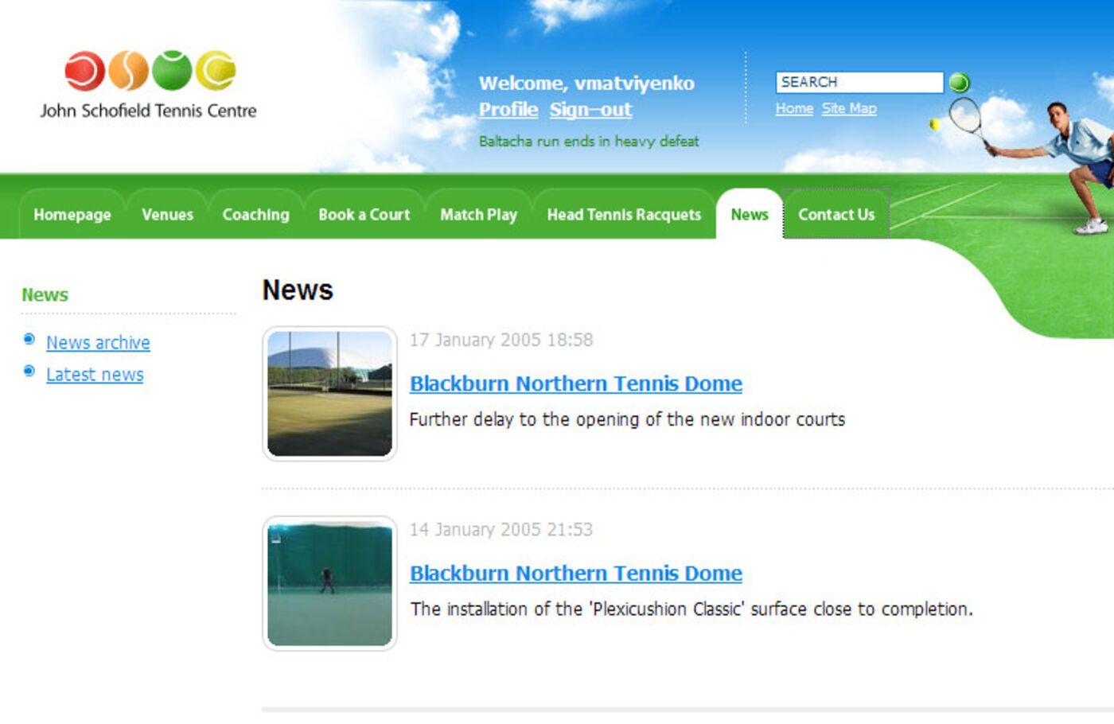Click the green indoor court thumbnail
The width and height of the screenshot is (1114, 724).
[x=329, y=584]
